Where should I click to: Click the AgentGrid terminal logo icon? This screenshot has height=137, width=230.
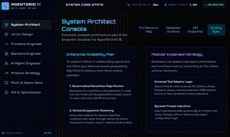pyautogui.click(x=5, y=6)
